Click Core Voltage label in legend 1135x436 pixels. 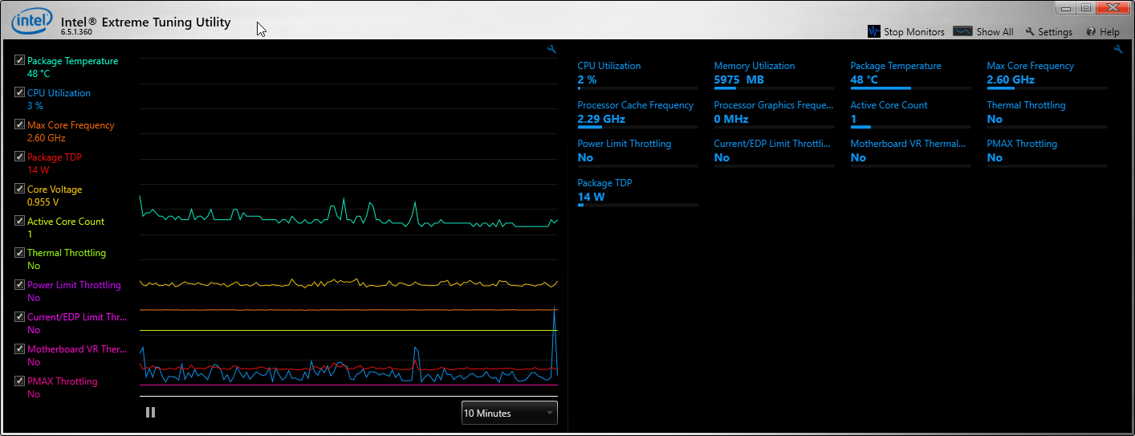tap(55, 189)
